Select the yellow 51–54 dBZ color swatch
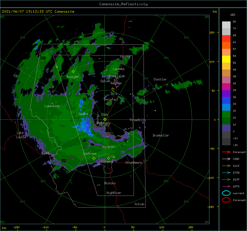 pos(226,59)
